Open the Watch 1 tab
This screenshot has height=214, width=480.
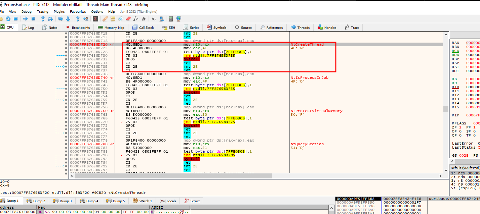point(143,201)
